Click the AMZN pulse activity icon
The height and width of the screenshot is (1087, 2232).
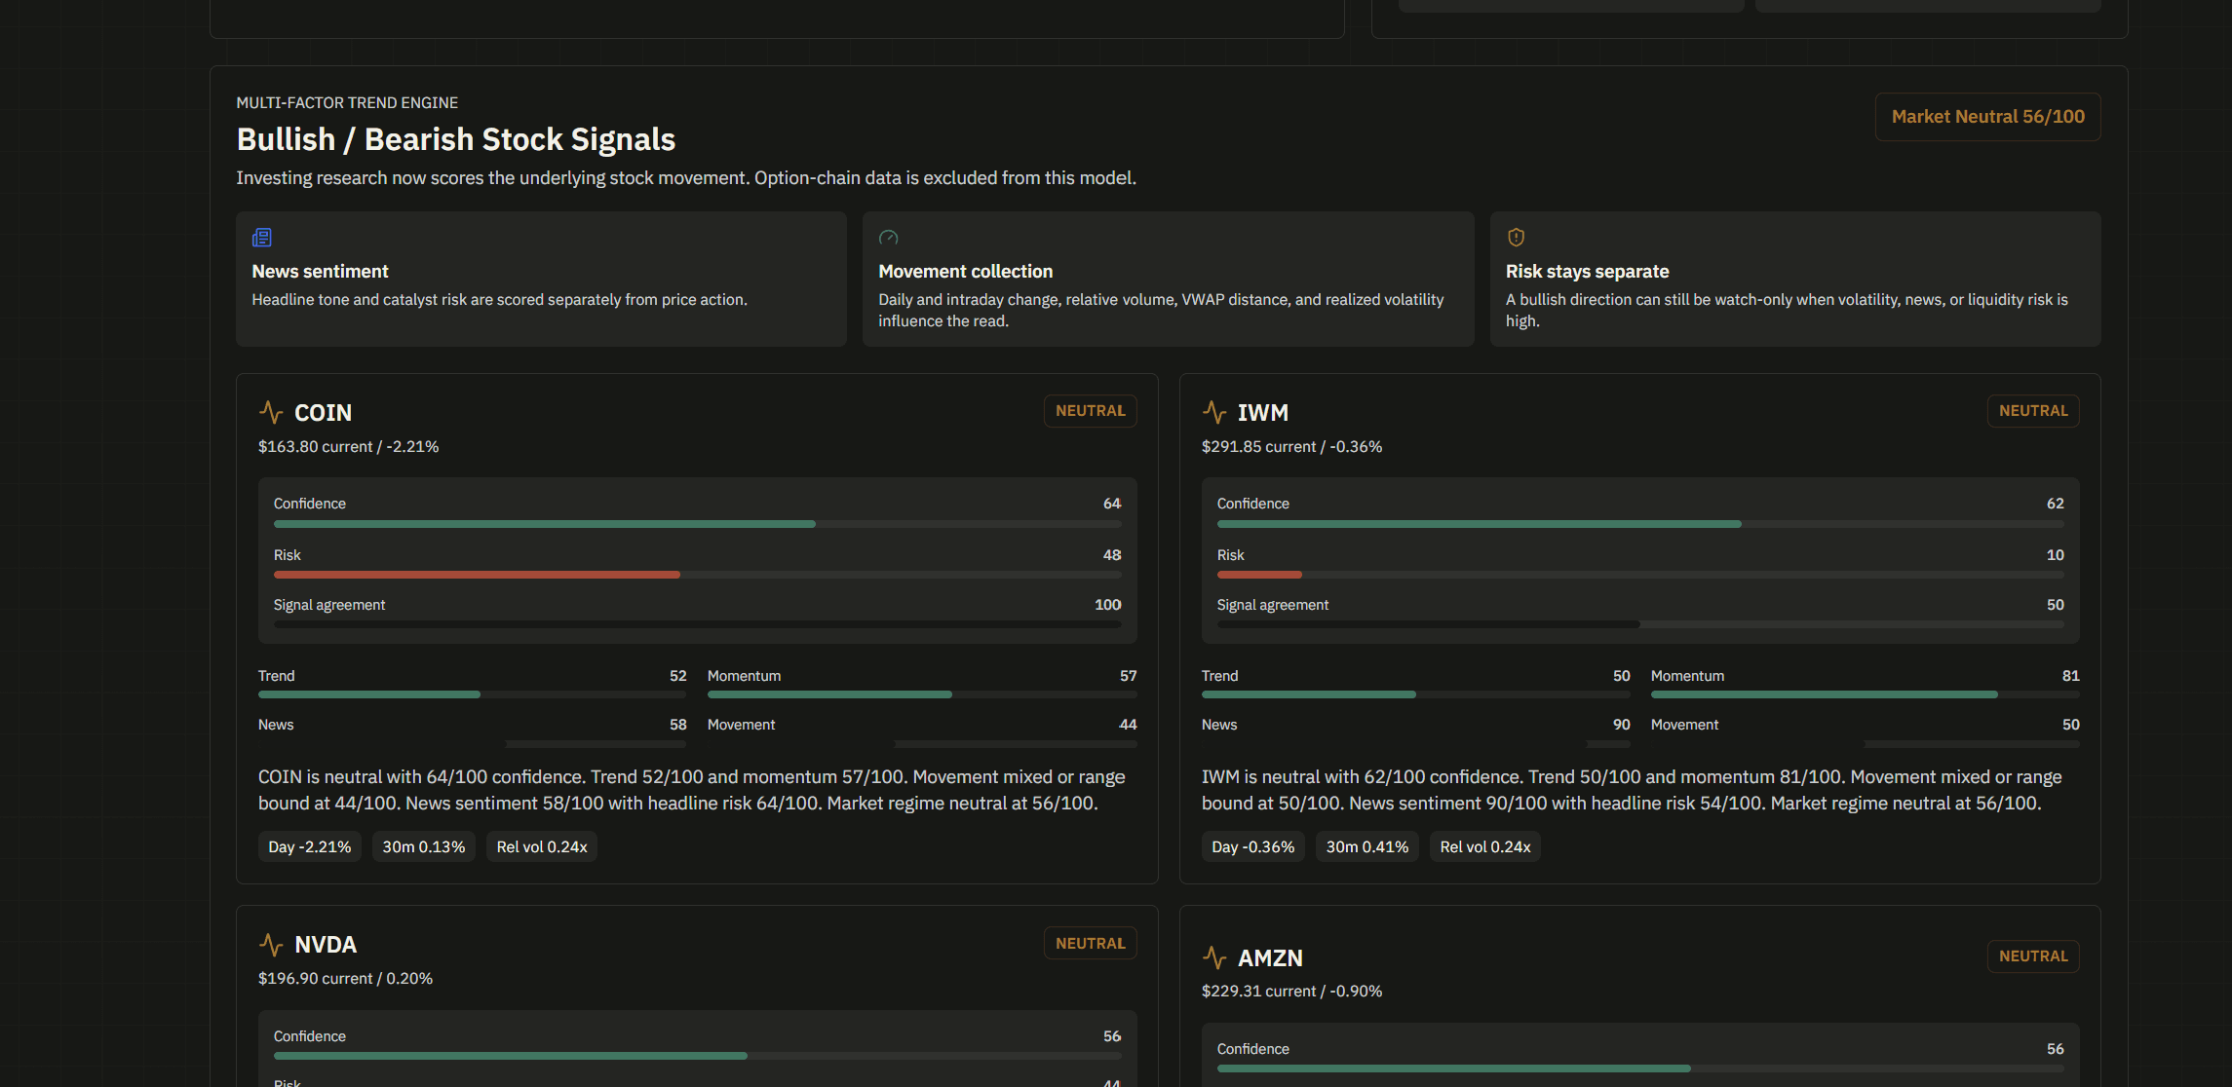click(1214, 957)
